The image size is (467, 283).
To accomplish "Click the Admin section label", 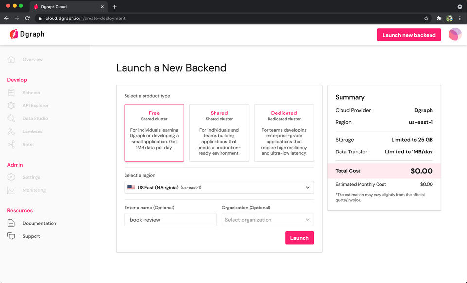I will point(15,165).
